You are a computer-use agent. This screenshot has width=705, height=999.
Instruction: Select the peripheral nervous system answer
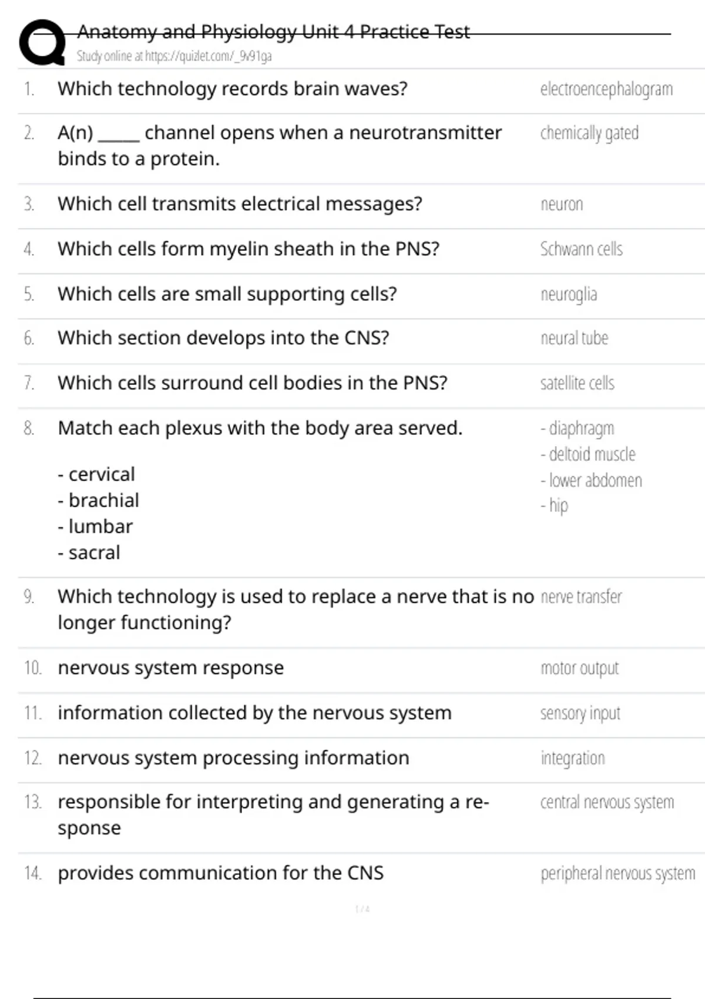point(617,874)
